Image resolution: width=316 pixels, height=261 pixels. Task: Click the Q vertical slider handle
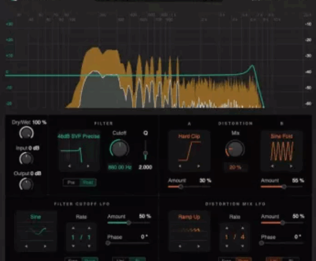click(x=145, y=154)
